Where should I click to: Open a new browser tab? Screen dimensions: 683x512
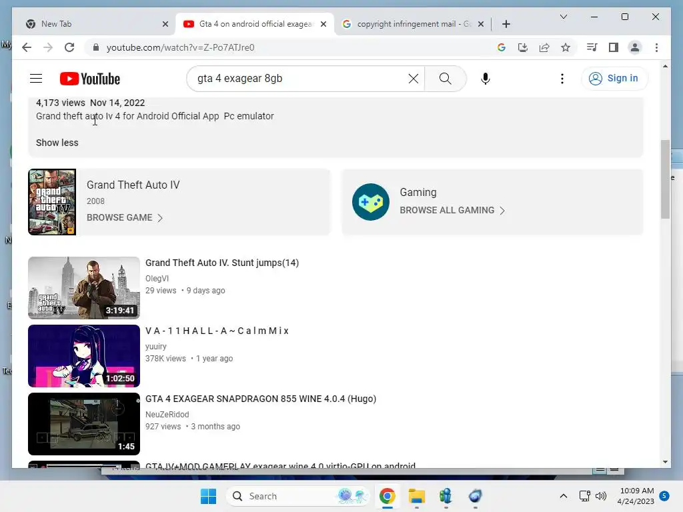click(x=506, y=24)
